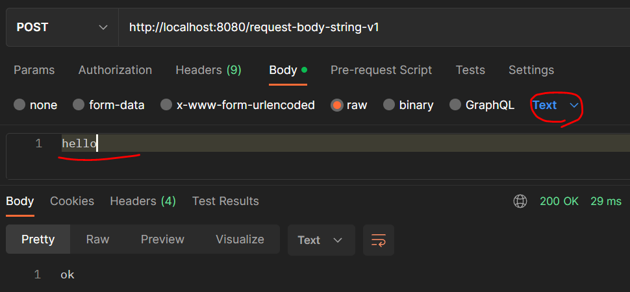The image size is (630, 292).
Task: Click the ok response text
Action: click(68, 275)
